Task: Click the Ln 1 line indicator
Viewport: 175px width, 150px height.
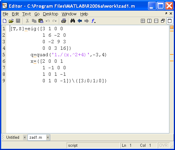Action: [127, 145]
